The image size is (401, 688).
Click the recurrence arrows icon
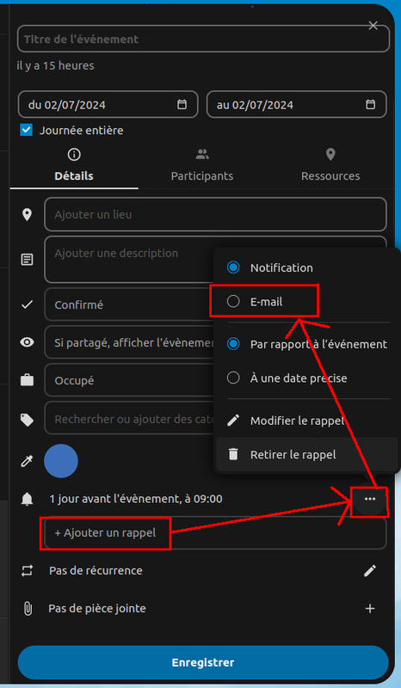(28, 570)
